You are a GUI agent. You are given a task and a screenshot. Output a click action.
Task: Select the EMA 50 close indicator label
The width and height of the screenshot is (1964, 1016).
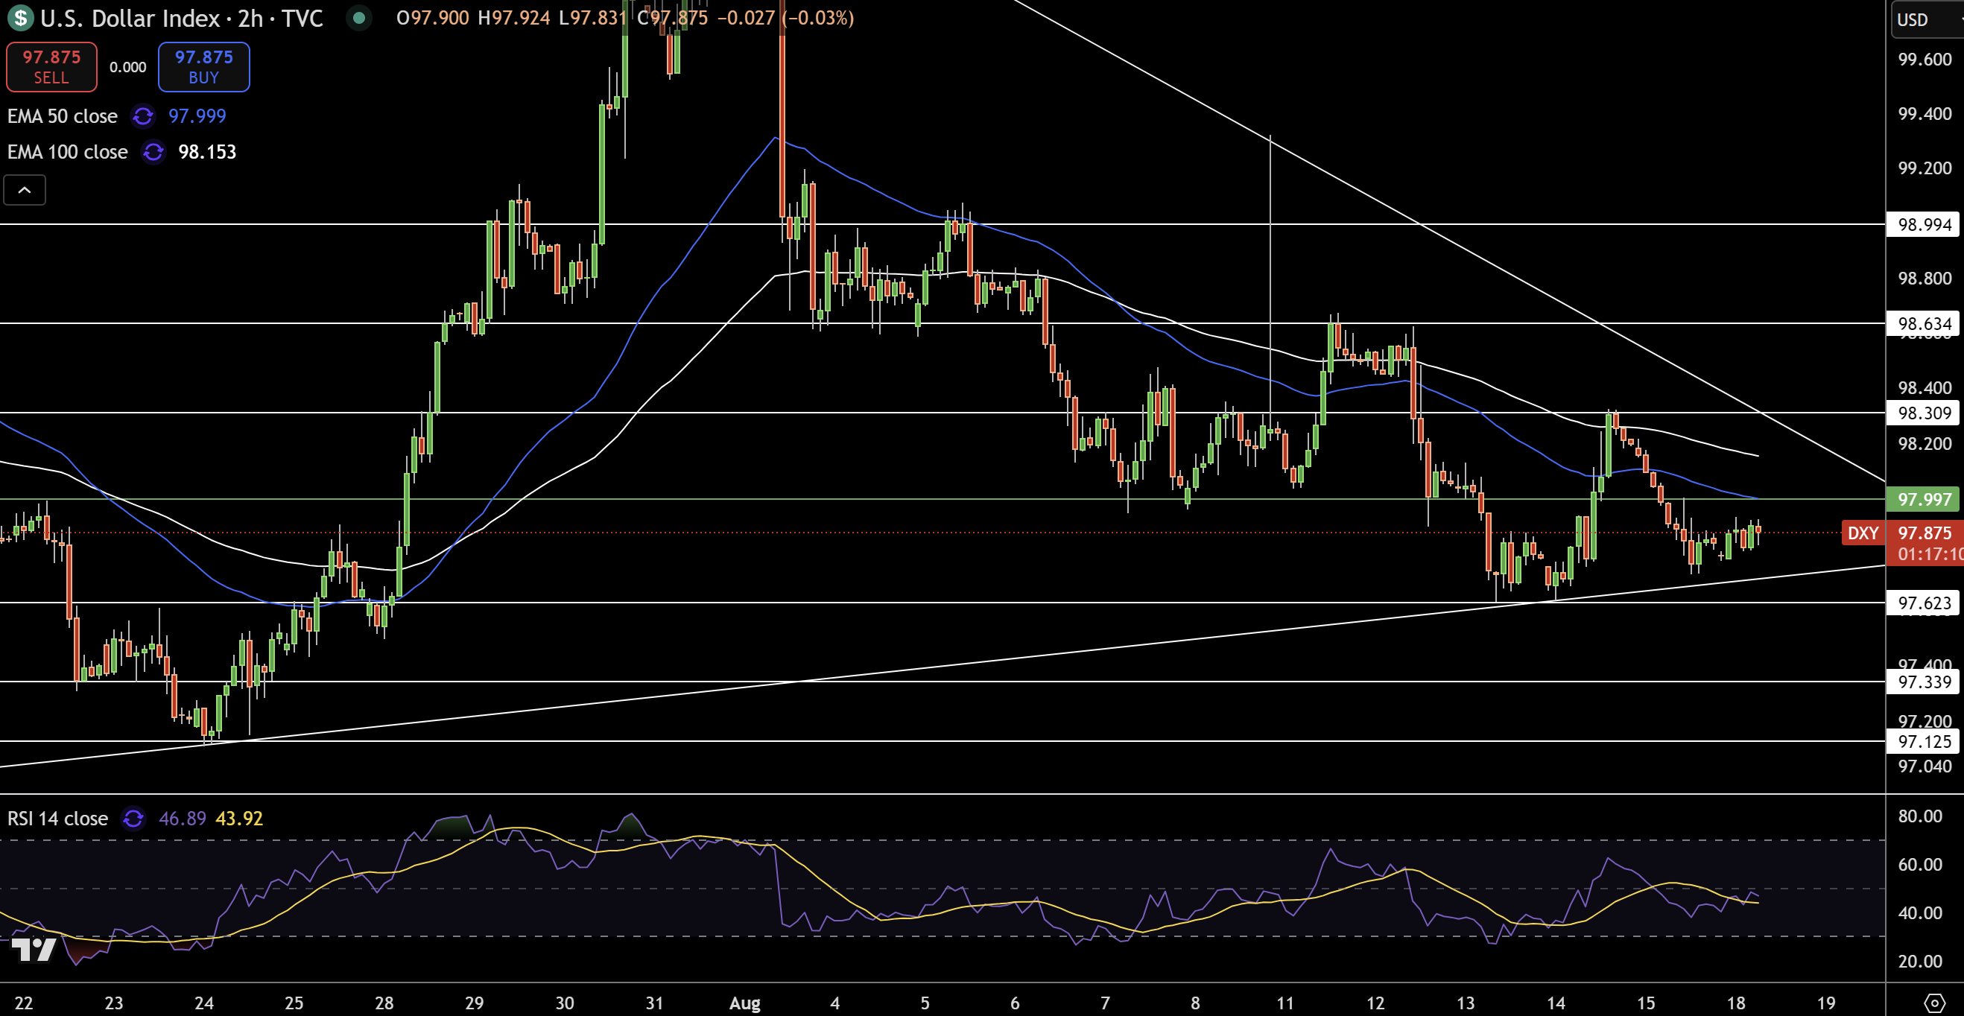tap(63, 116)
